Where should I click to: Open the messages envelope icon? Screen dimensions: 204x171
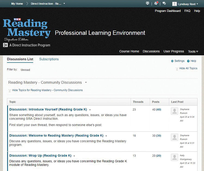click(x=147, y=4)
